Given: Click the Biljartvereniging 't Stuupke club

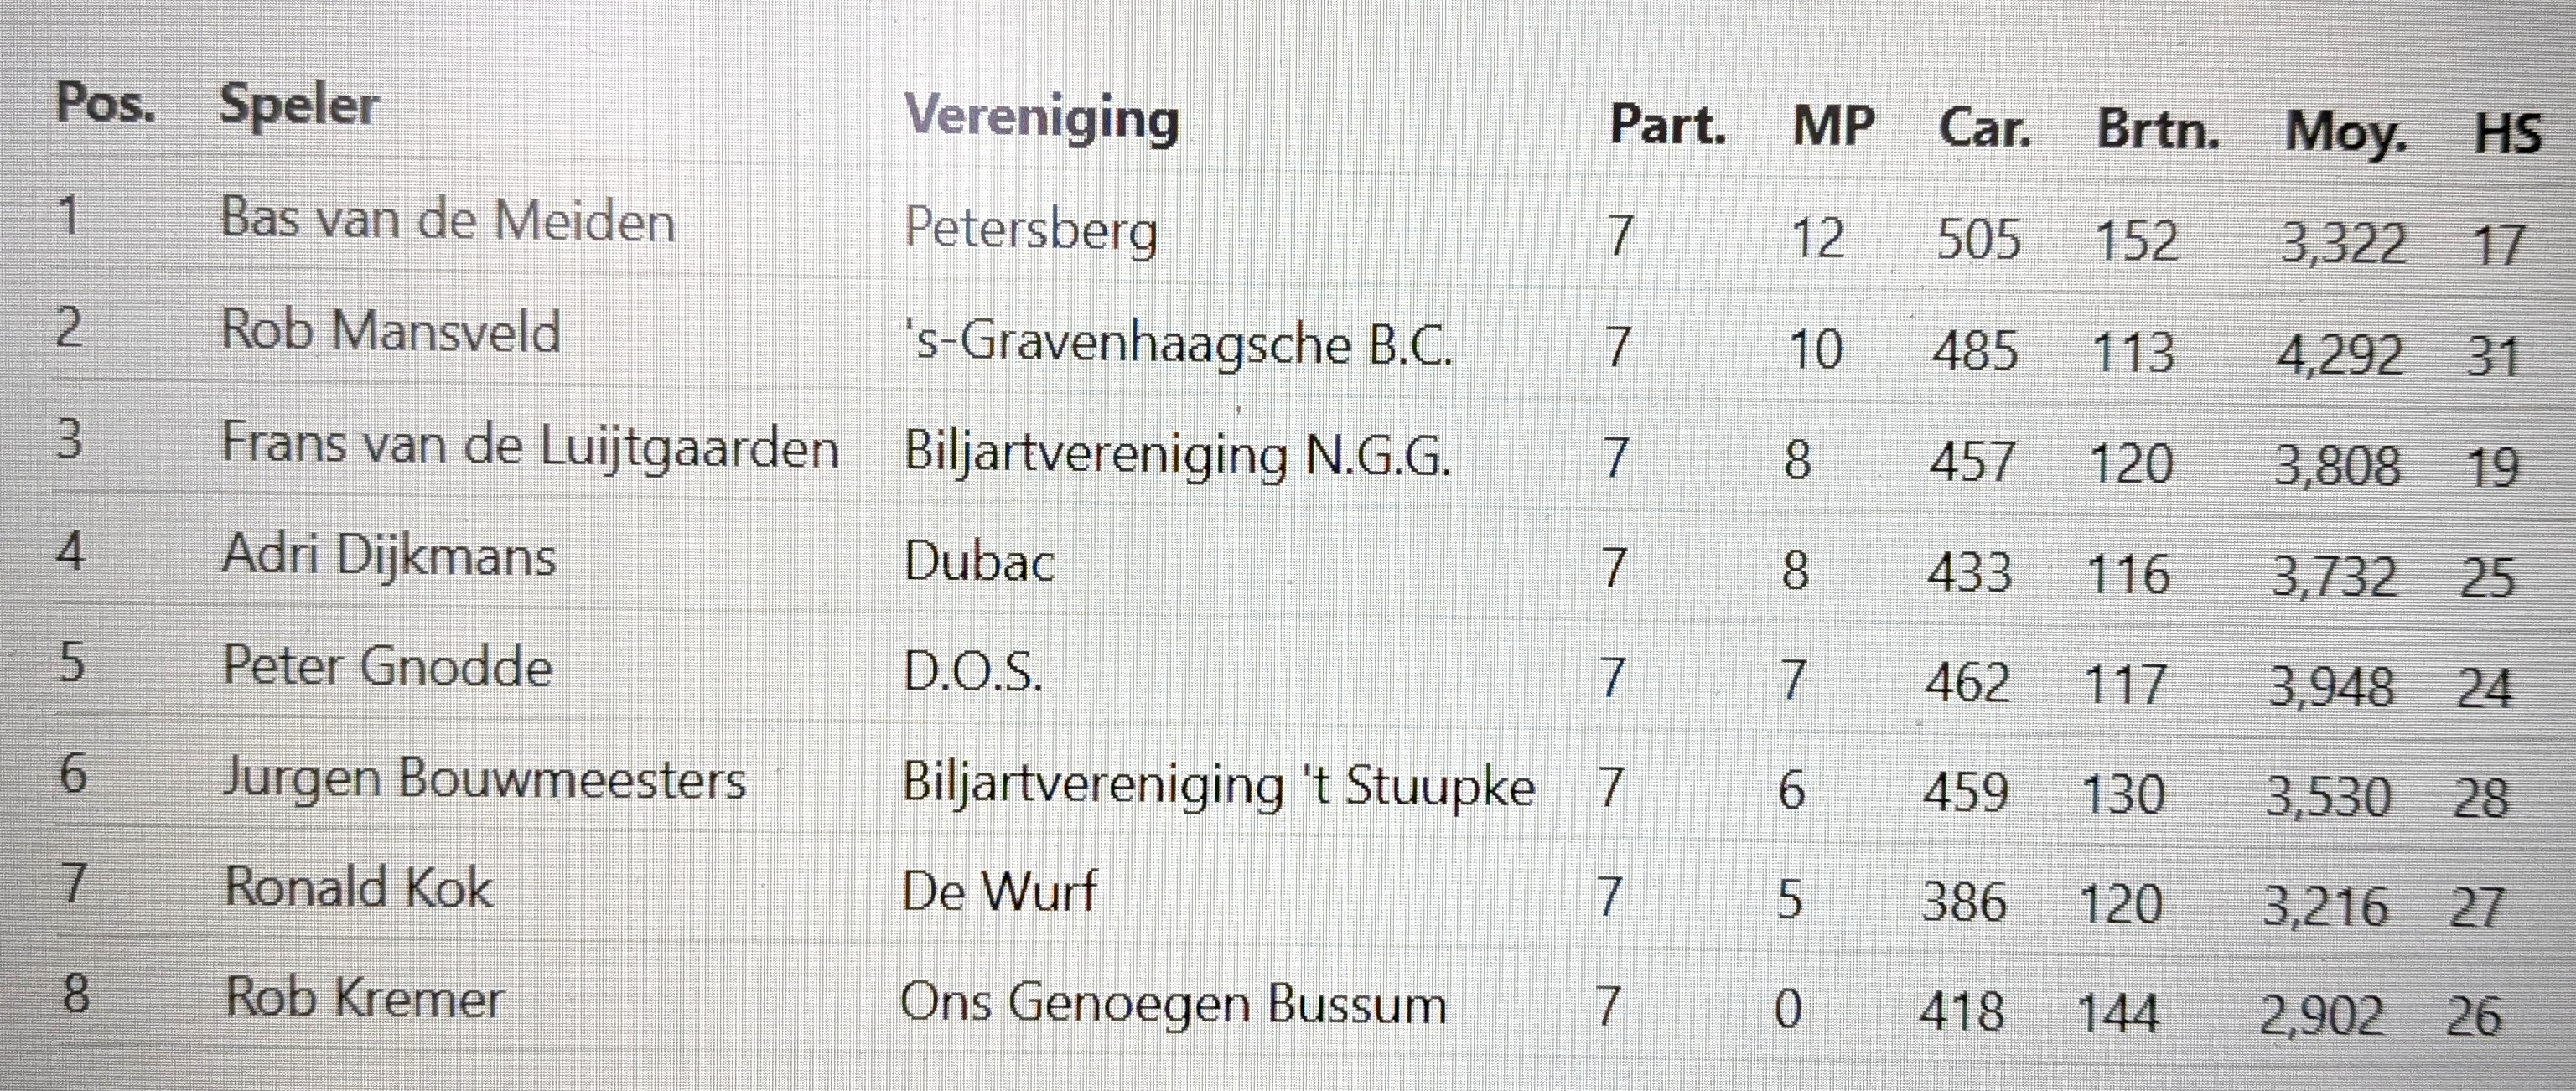Looking at the screenshot, I should click(x=1217, y=784).
